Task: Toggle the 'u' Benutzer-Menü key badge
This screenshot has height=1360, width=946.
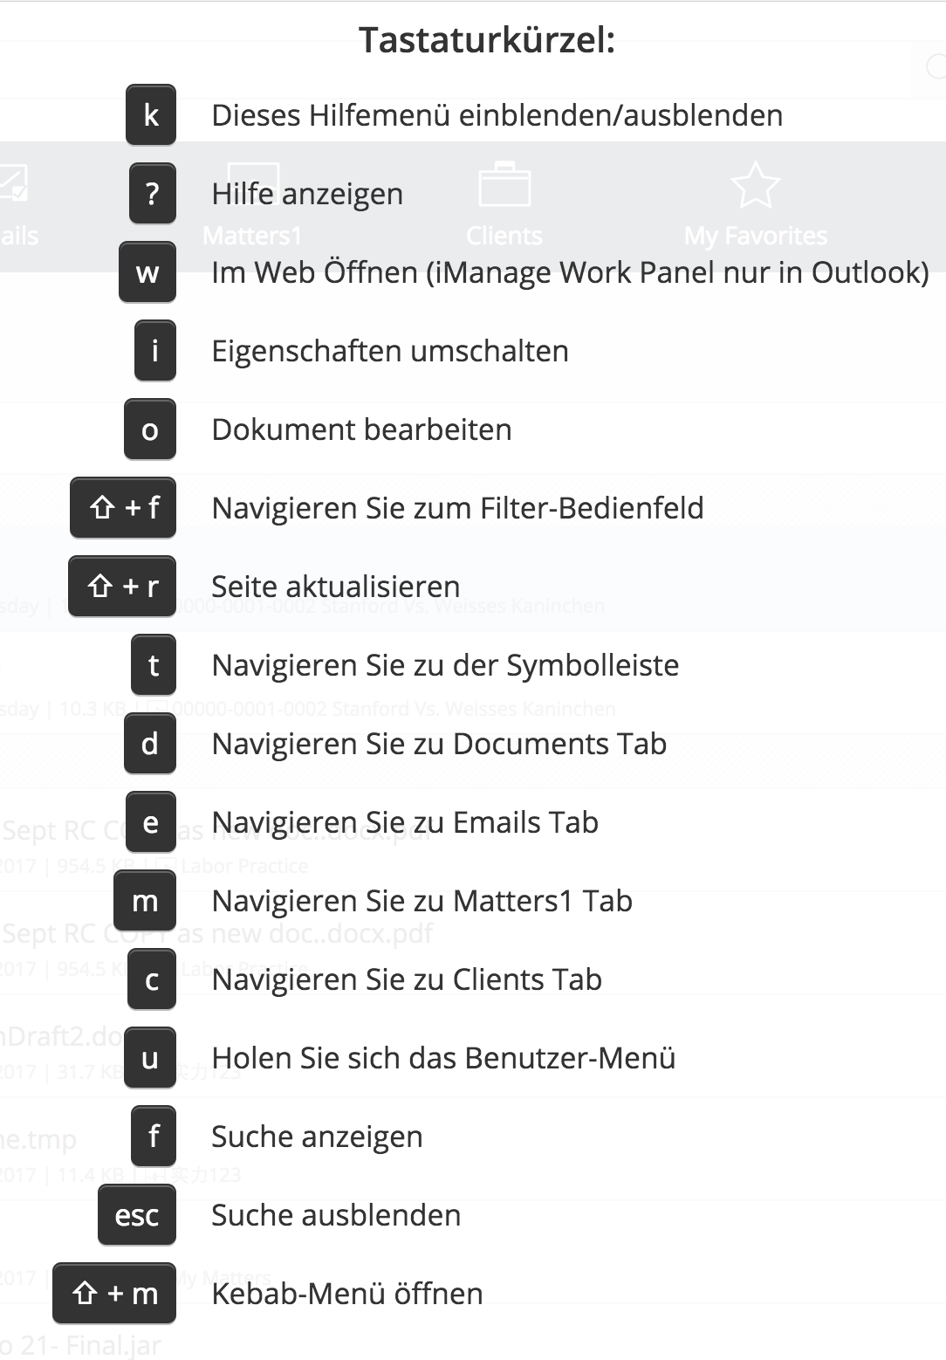Action: pyautogui.click(x=149, y=1058)
